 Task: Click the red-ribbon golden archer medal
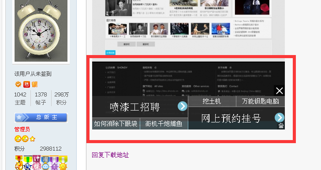(x=19, y=163)
